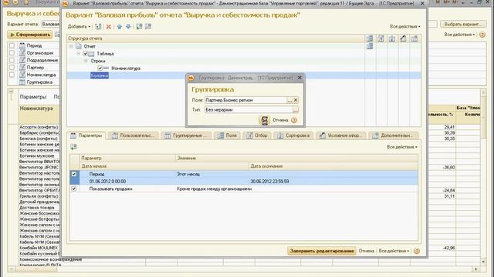Check the Номенклатура box in background window
This screenshot has height=277, width=494.
pos(12,75)
